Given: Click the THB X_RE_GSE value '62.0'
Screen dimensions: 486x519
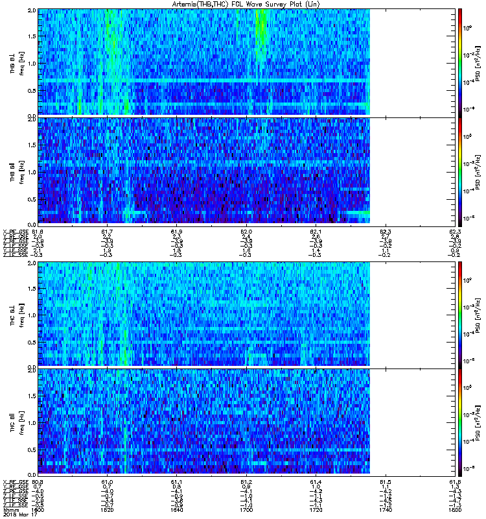Looking at the screenshot, I should pyautogui.click(x=246, y=232).
